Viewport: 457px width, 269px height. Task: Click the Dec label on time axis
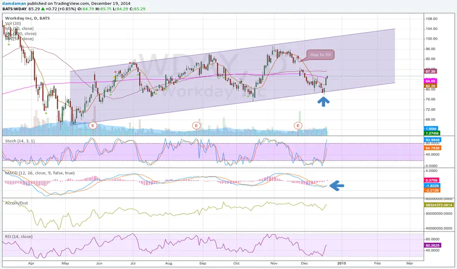click(305, 263)
